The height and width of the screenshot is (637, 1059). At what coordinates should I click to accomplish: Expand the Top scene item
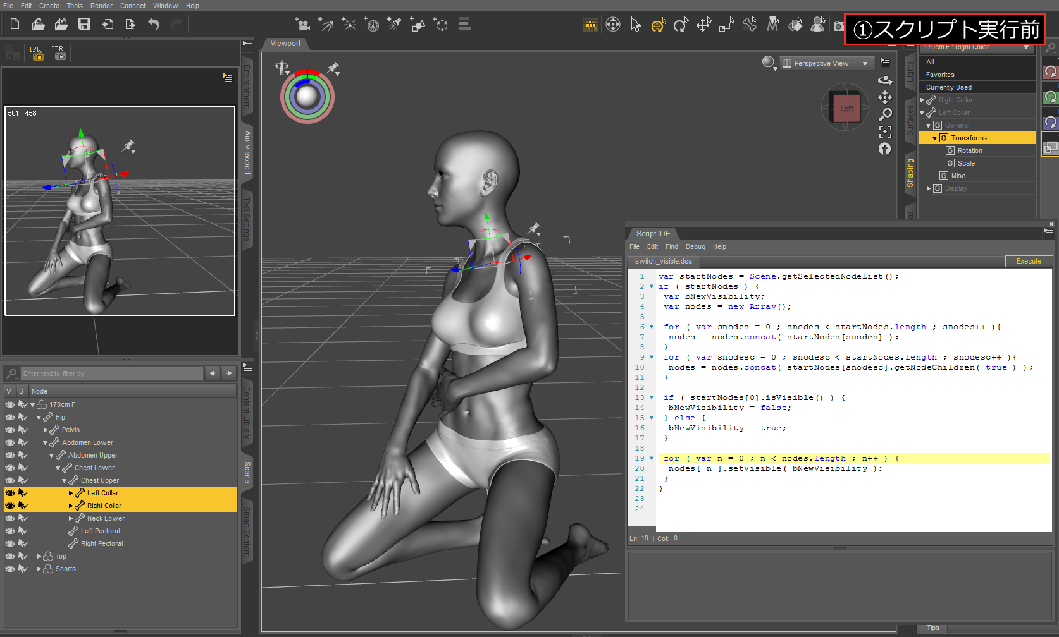point(39,556)
